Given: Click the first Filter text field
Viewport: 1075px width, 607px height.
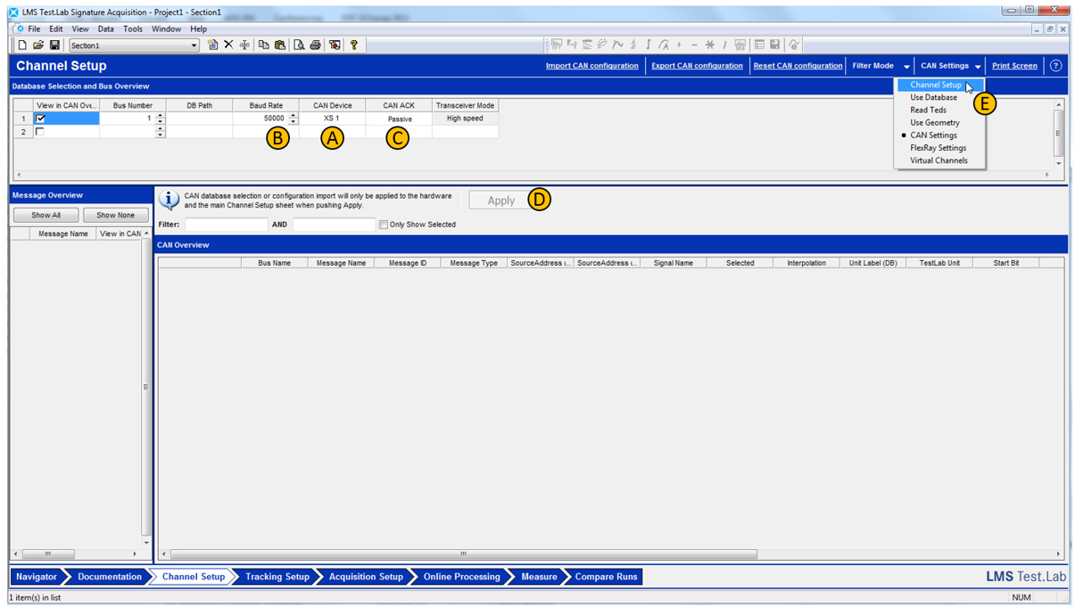Looking at the screenshot, I should coord(226,225).
